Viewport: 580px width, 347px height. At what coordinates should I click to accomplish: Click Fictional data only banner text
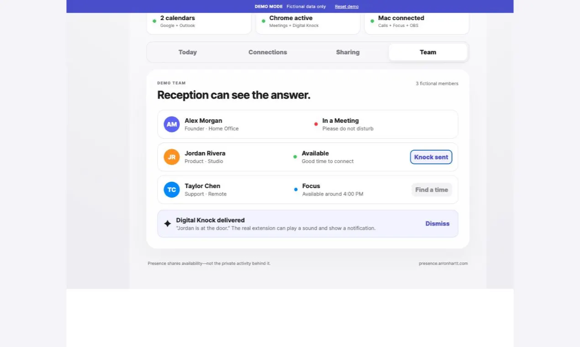(x=306, y=6)
